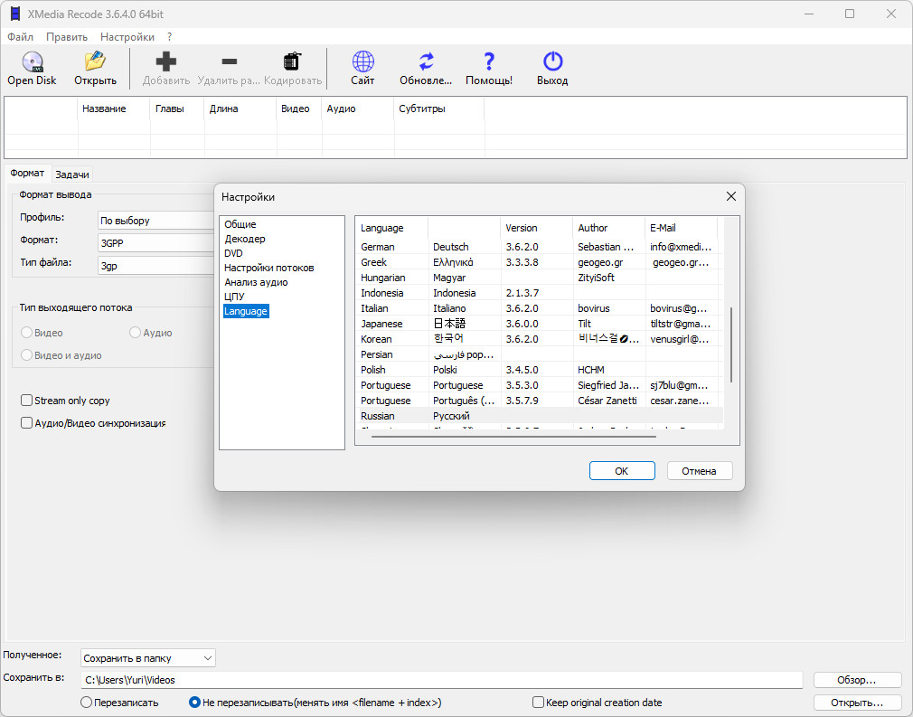Switch to the Задачи tab
Viewport: 913px width, 717px height.
(x=72, y=175)
